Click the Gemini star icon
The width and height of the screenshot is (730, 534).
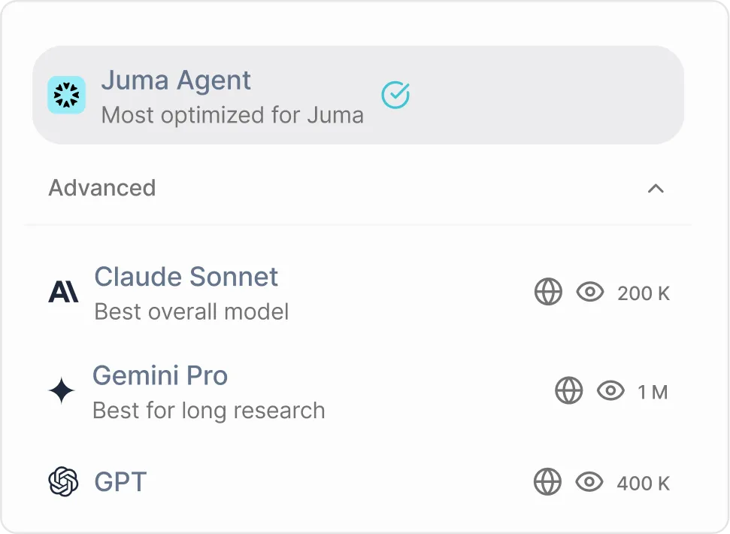pos(63,390)
